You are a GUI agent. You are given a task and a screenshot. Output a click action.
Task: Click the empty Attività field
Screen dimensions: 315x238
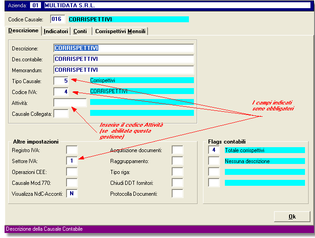(x=70, y=103)
